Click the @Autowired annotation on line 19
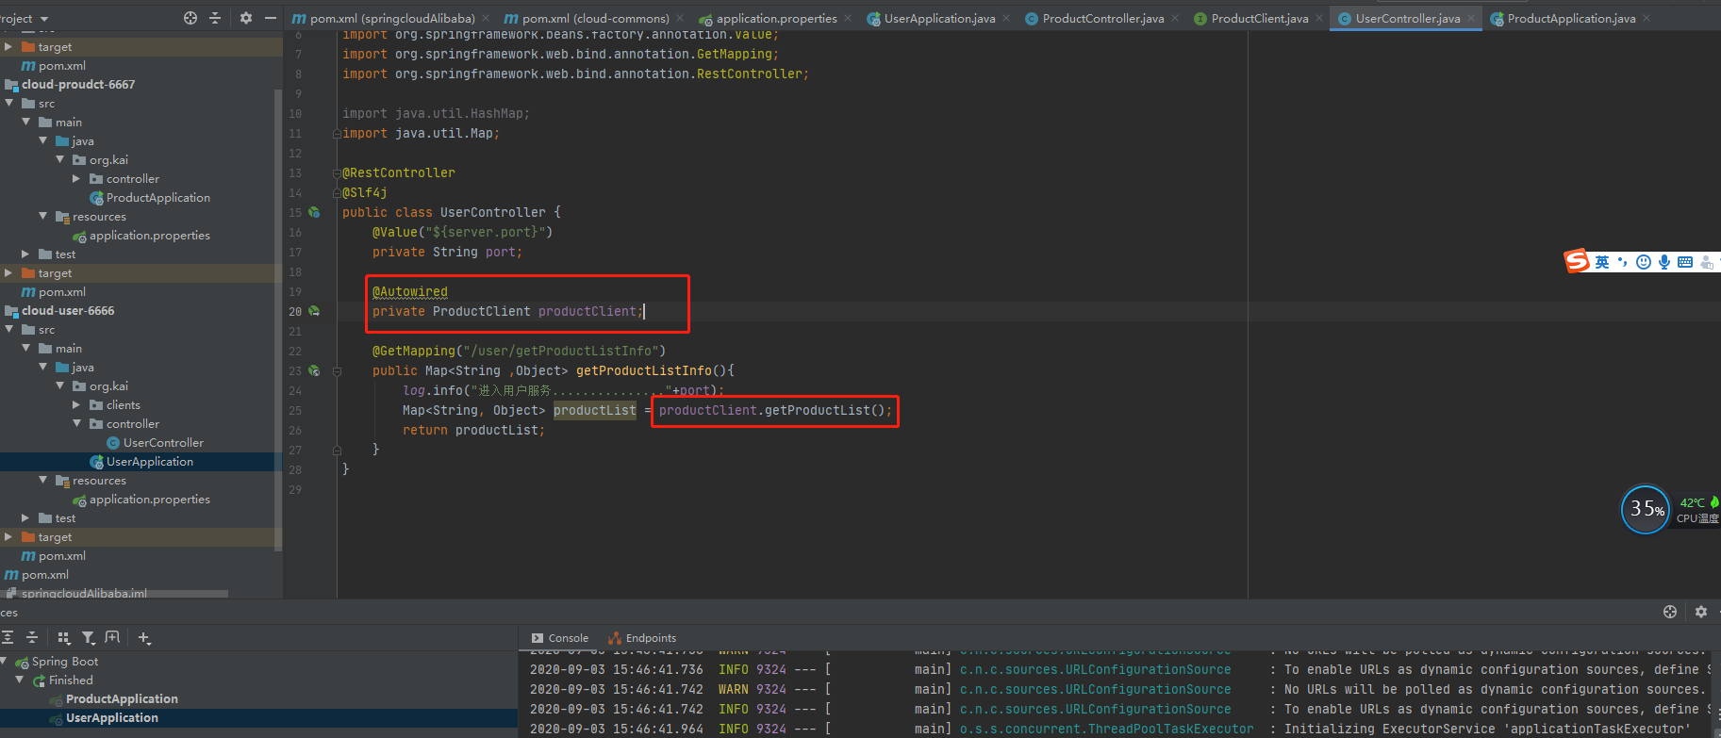 (x=410, y=291)
